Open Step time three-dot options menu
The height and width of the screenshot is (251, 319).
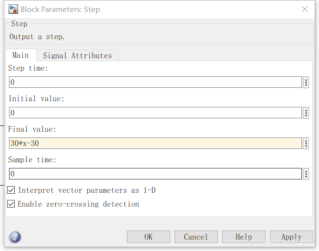pos(306,82)
